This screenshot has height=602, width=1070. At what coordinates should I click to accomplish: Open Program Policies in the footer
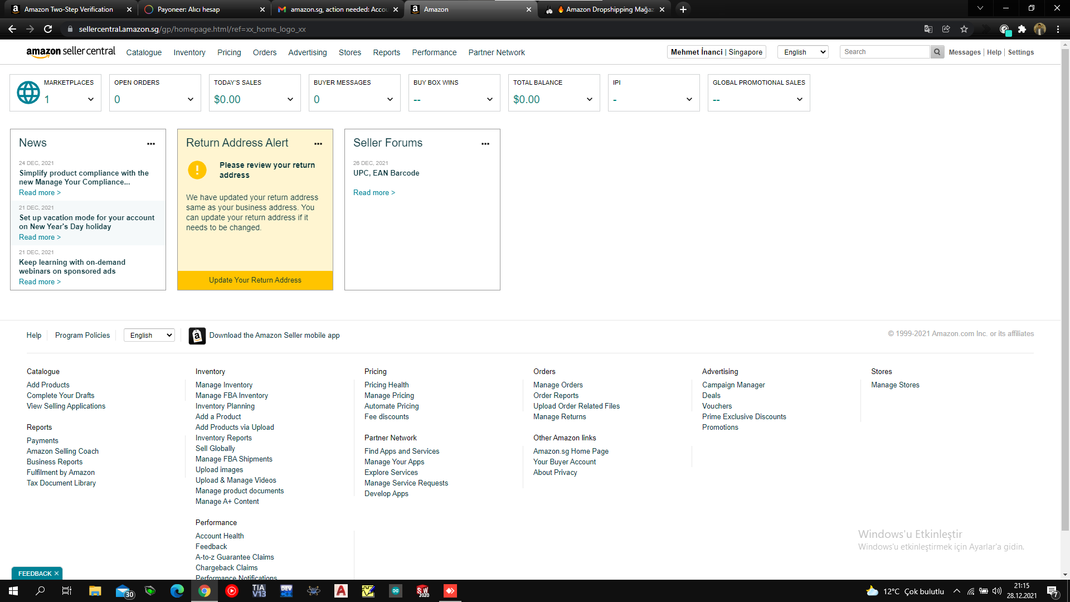[x=82, y=335]
